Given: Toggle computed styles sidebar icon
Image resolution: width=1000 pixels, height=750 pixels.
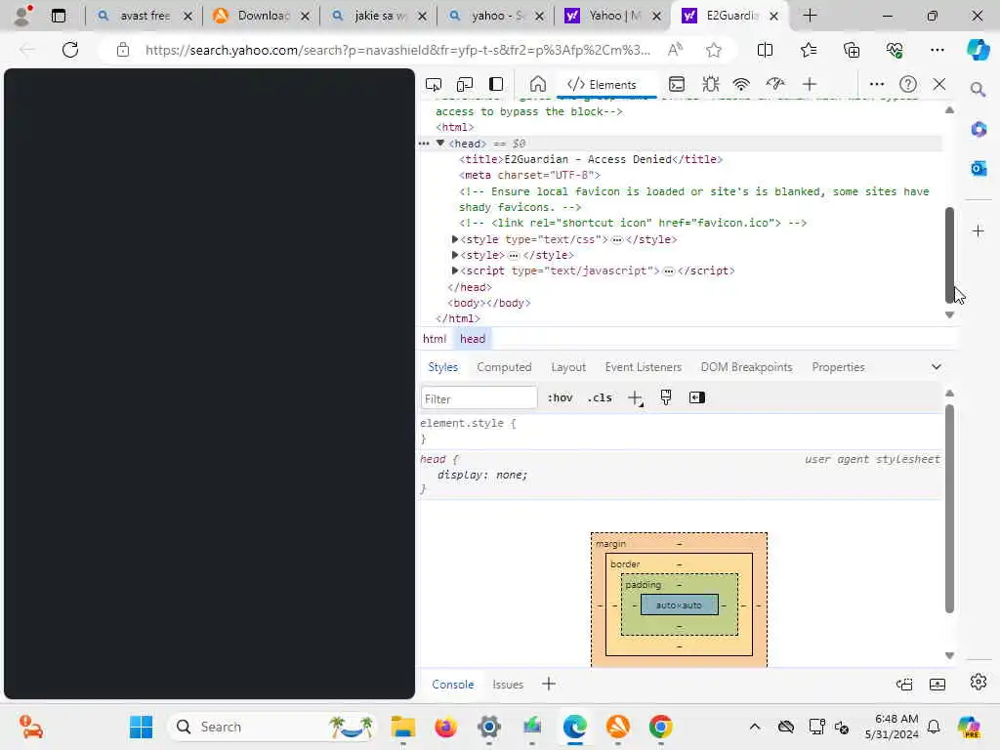Looking at the screenshot, I should [x=697, y=397].
